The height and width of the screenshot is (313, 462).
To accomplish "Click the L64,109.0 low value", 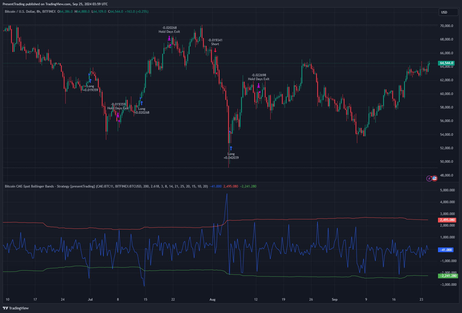I will coord(99,12).
